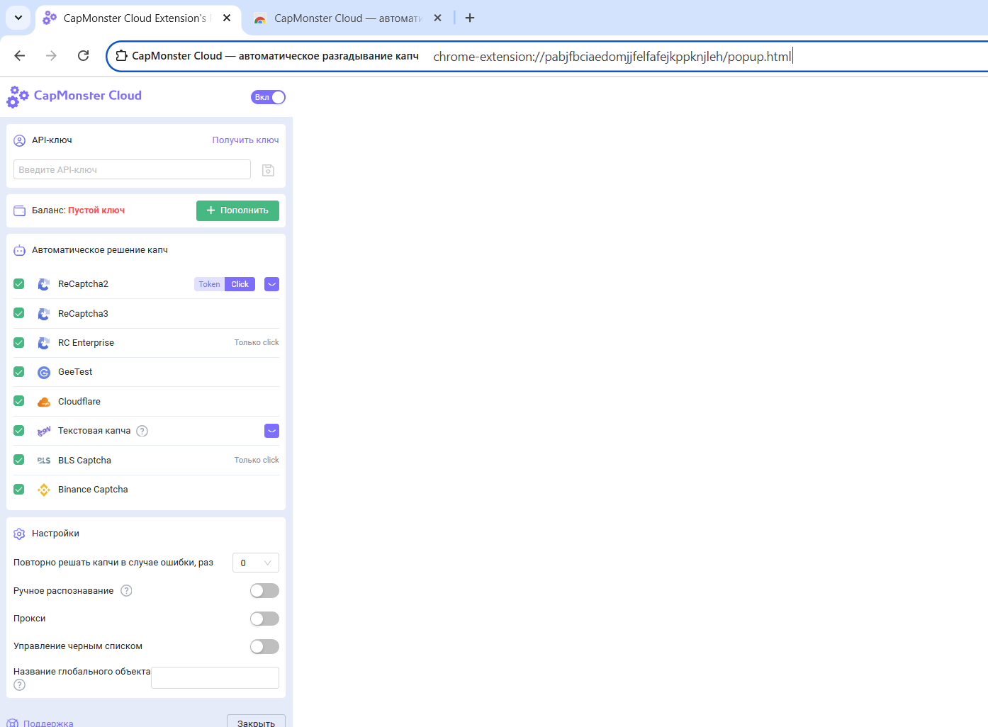Click the BLS Captcha logo icon

pyautogui.click(x=44, y=461)
